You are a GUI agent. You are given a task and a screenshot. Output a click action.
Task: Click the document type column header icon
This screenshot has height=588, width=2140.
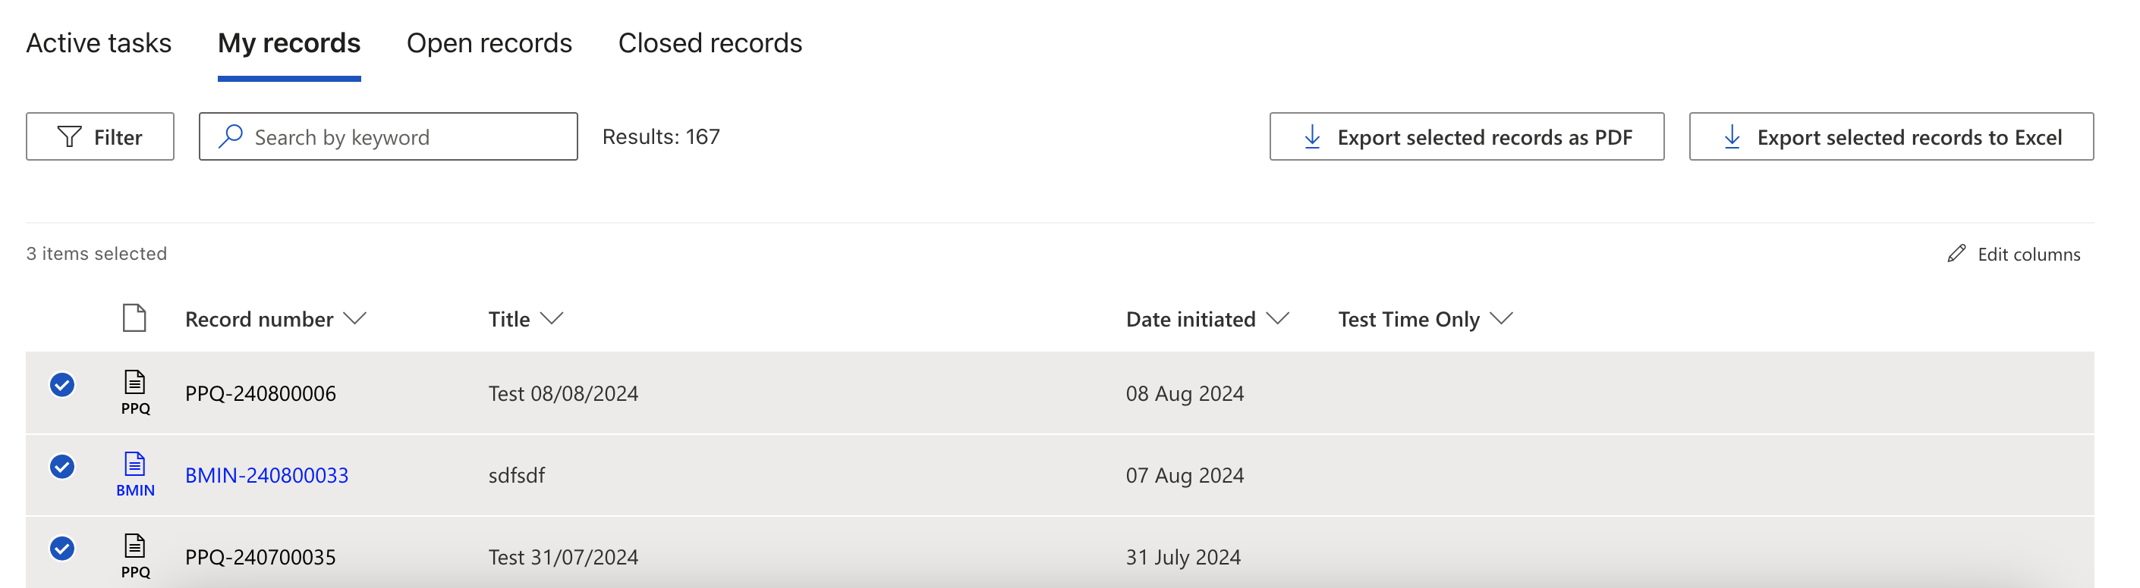[x=134, y=318]
